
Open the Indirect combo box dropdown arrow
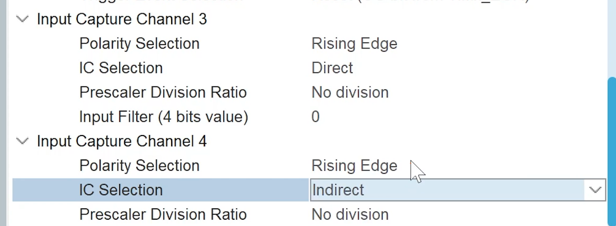tap(595, 190)
